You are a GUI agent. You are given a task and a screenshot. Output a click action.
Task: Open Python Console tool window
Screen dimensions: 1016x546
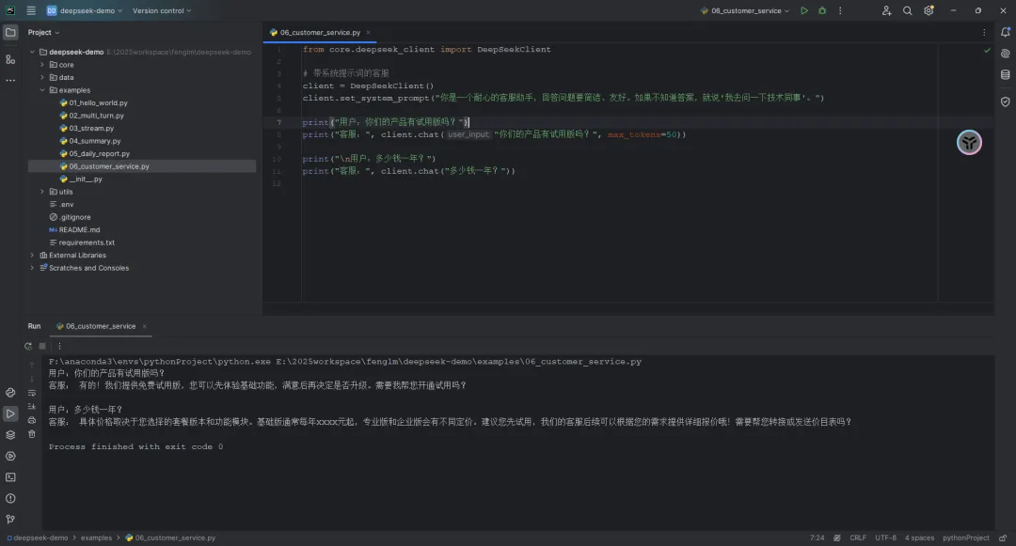pos(10,393)
